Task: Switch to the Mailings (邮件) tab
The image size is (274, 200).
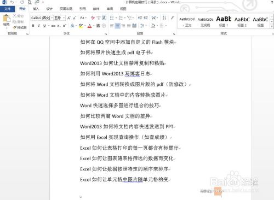Action: point(96,9)
